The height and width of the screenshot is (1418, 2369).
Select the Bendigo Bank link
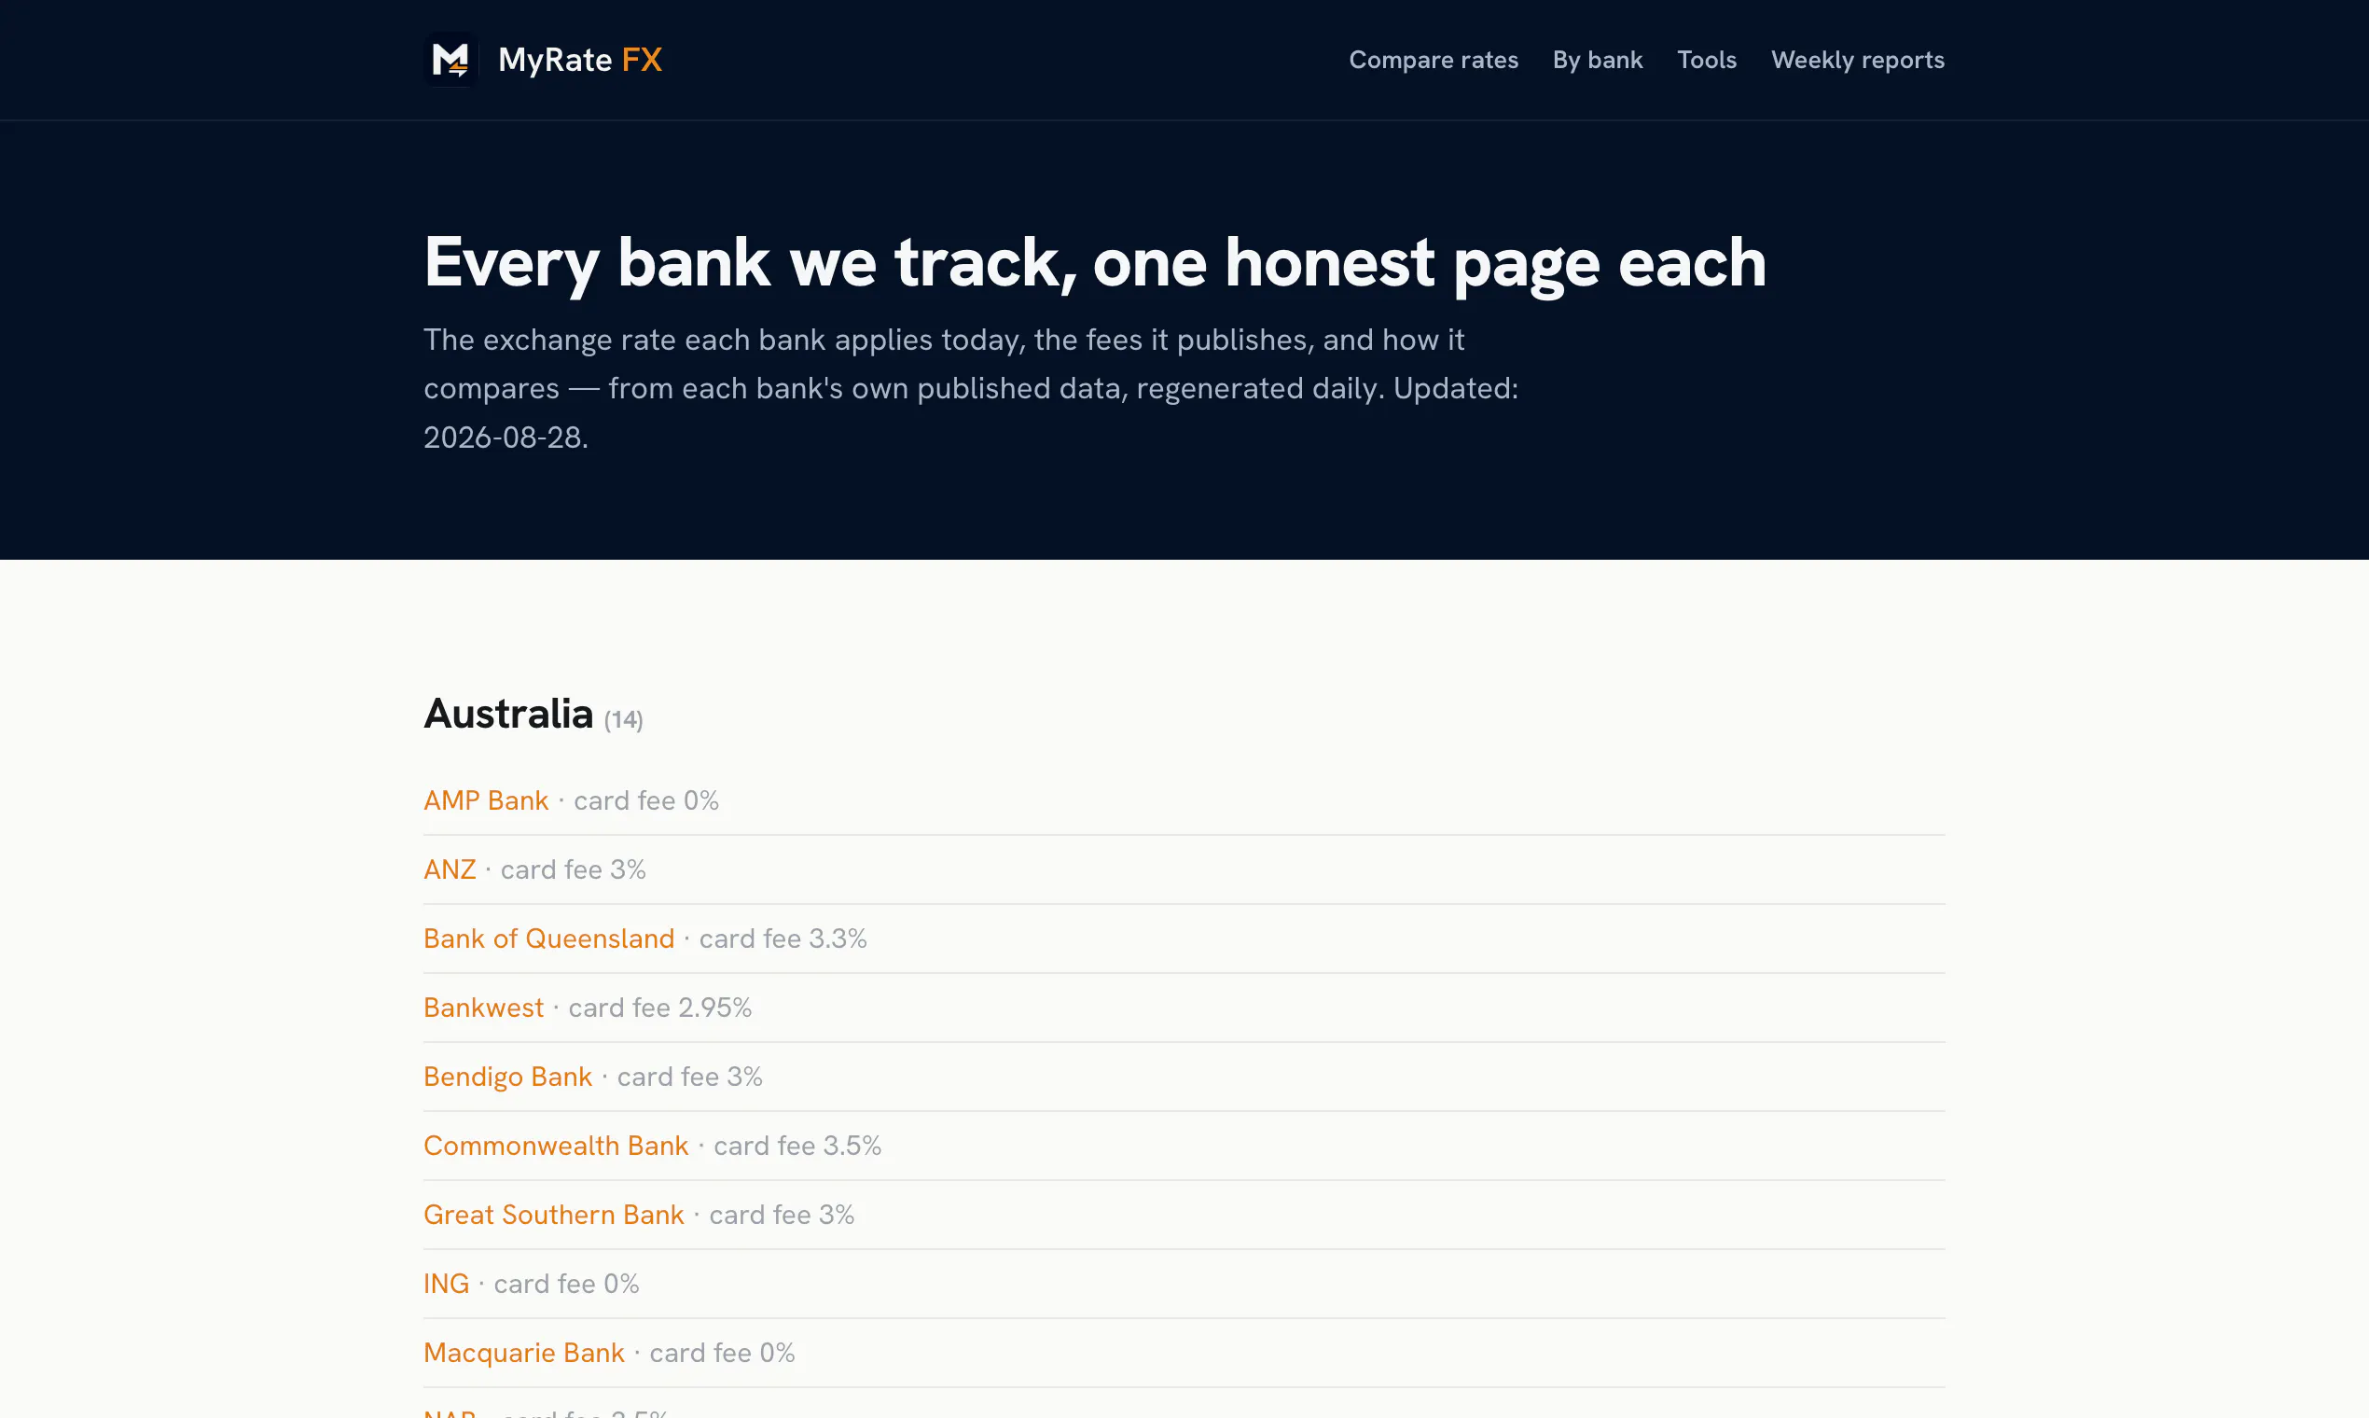point(507,1076)
